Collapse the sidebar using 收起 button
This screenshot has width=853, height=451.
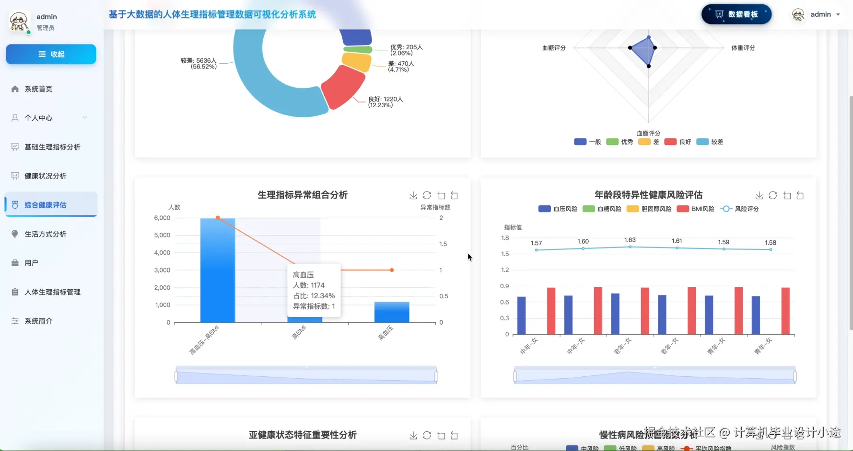click(50, 54)
